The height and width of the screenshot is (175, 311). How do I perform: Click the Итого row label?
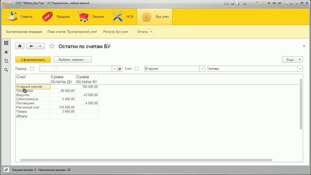(x=22, y=116)
